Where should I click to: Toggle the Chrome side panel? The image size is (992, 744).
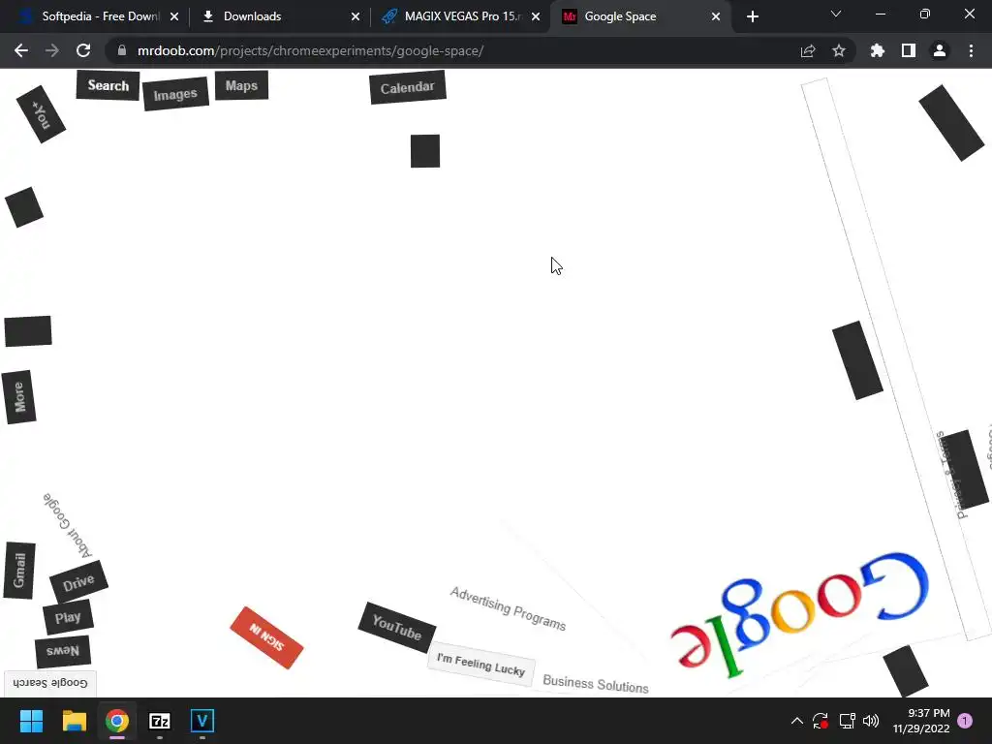[909, 50]
